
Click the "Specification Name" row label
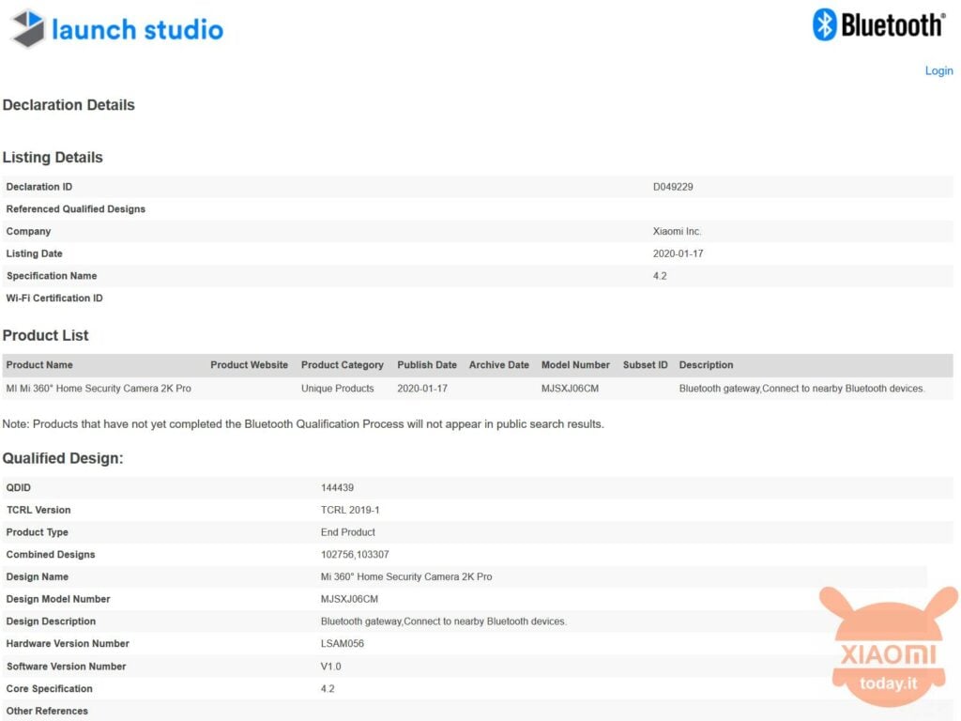(53, 276)
